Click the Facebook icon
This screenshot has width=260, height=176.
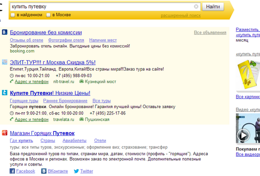pyautogui.click(x=12, y=171)
